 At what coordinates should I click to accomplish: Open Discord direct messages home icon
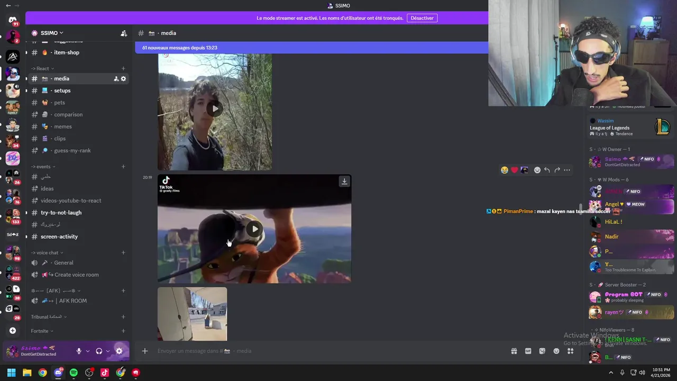tap(13, 20)
